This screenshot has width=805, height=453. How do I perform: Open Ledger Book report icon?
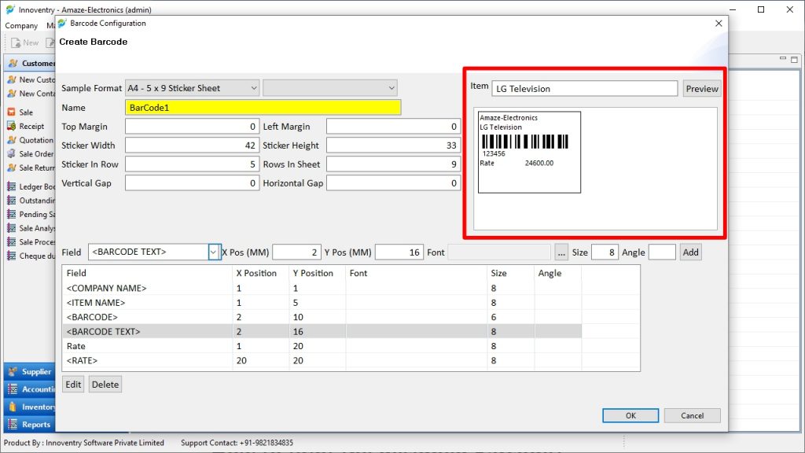11,186
